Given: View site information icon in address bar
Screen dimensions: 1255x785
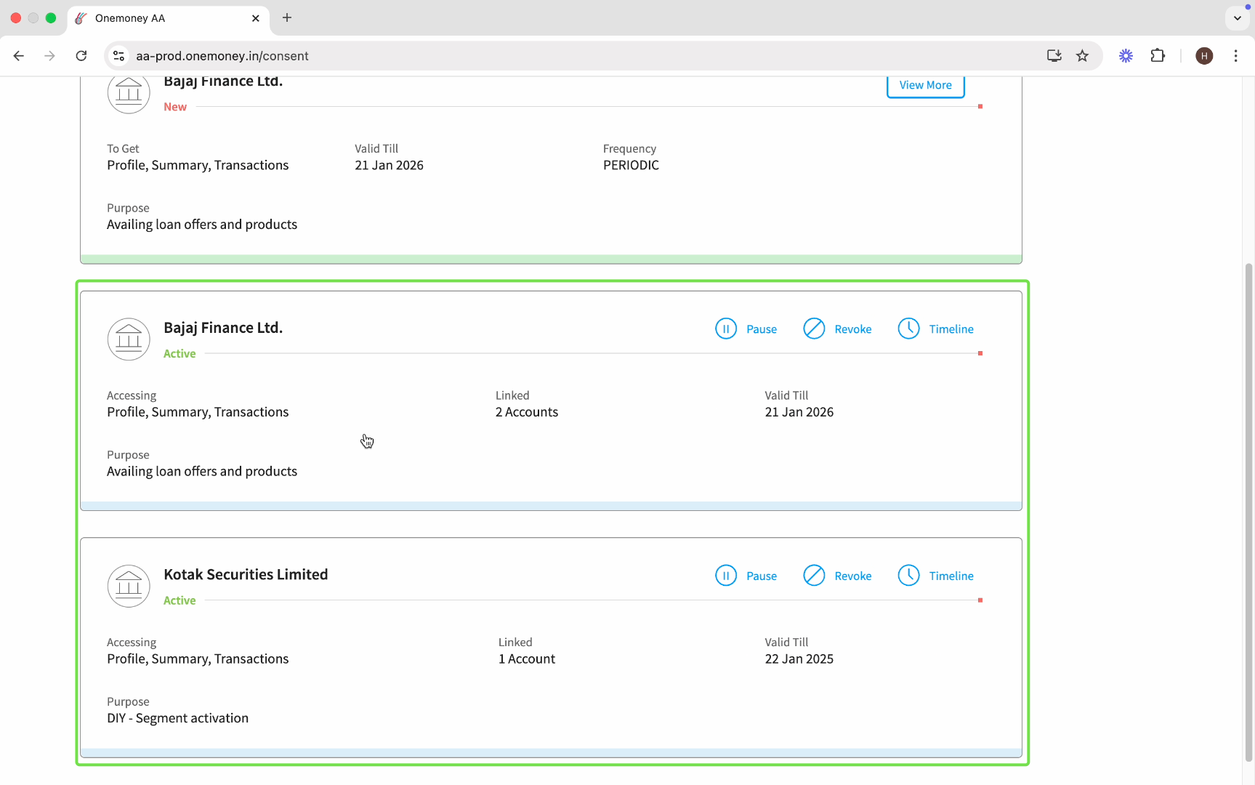Looking at the screenshot, I should [x=118, y=56].
